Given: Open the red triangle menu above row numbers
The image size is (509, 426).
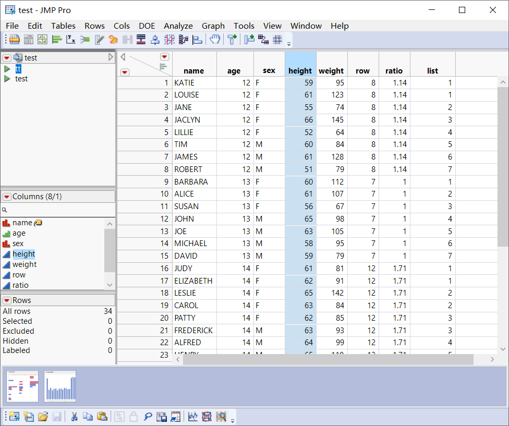Looking at the screenshot, I should pyautogui.click(x=125, y=71).
